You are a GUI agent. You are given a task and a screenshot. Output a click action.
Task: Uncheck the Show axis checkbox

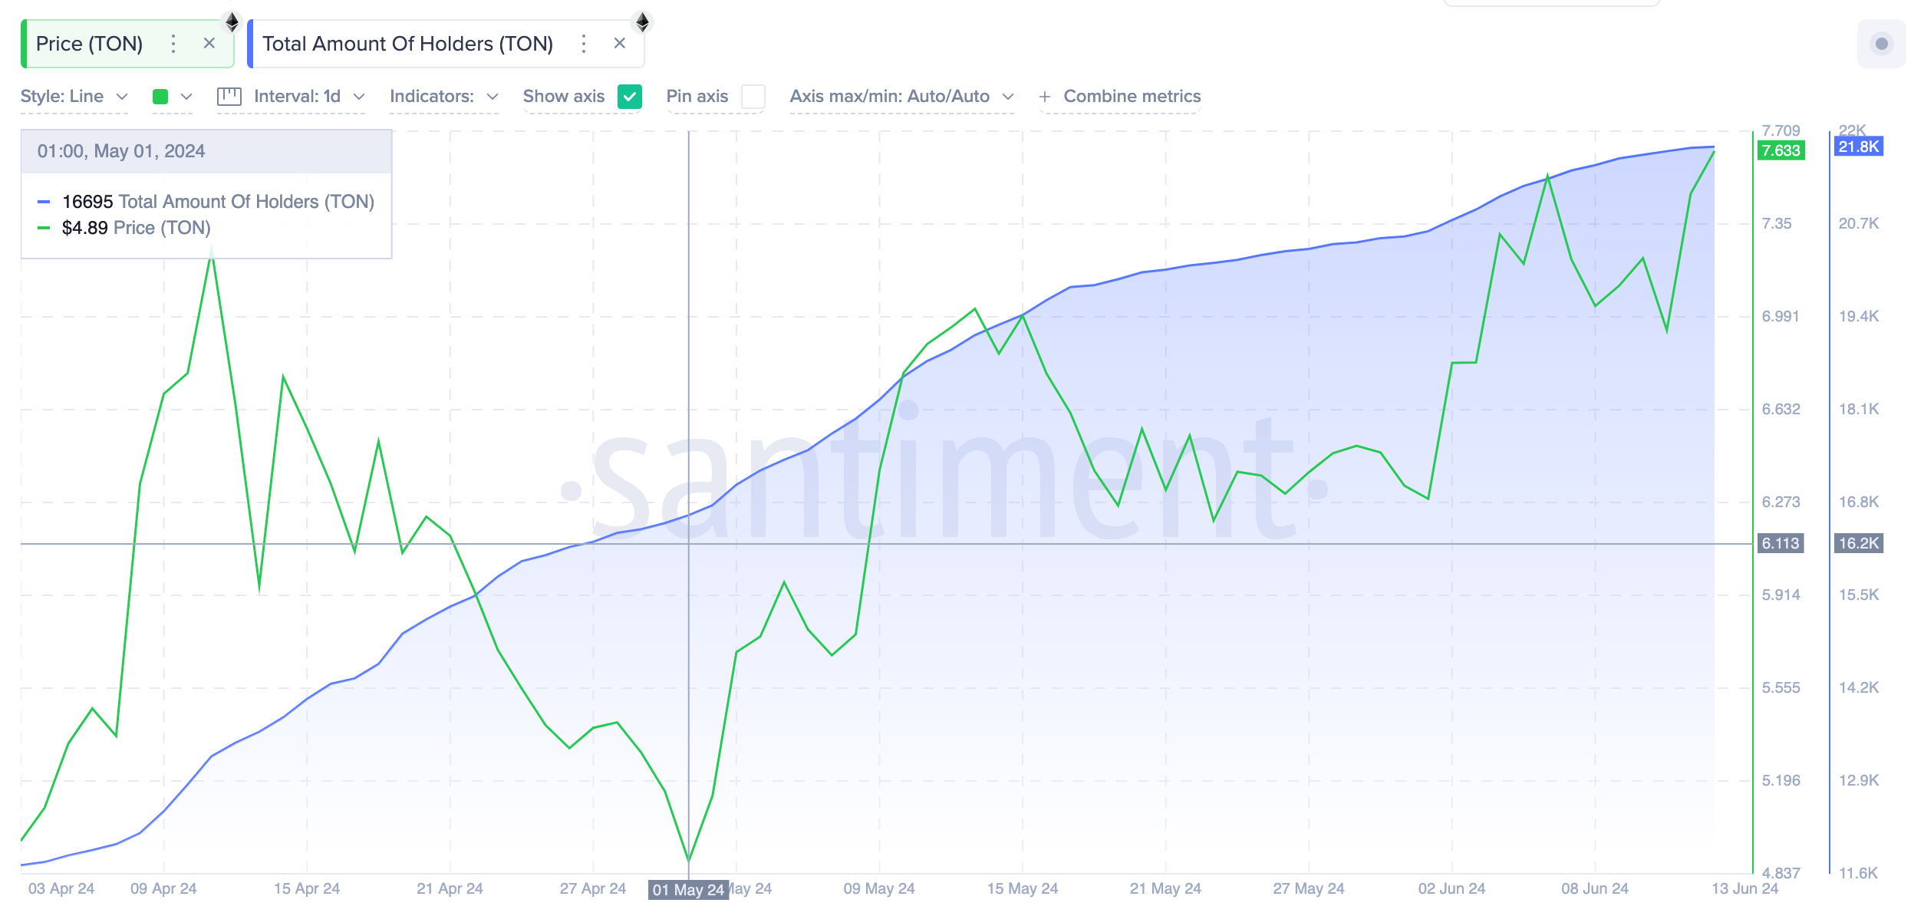630,97
